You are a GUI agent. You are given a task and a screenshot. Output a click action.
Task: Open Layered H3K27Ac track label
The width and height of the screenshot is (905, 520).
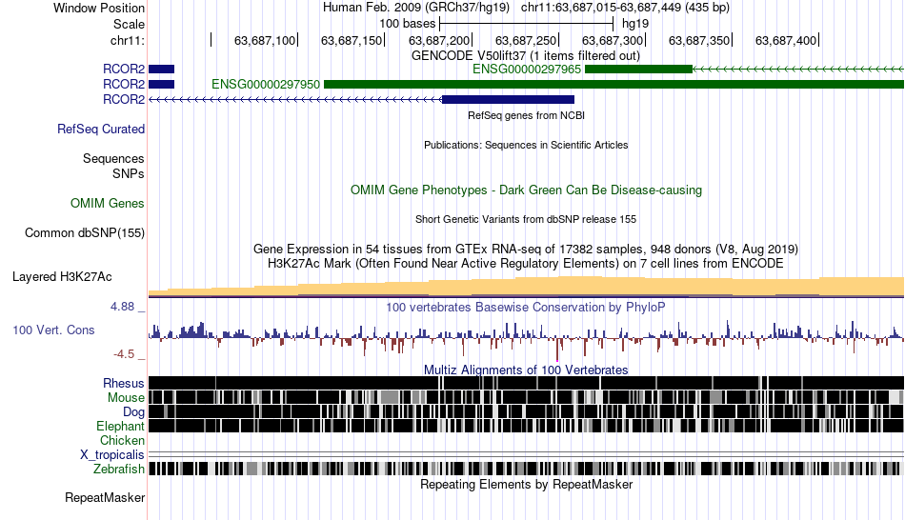[x=62, y=277]
